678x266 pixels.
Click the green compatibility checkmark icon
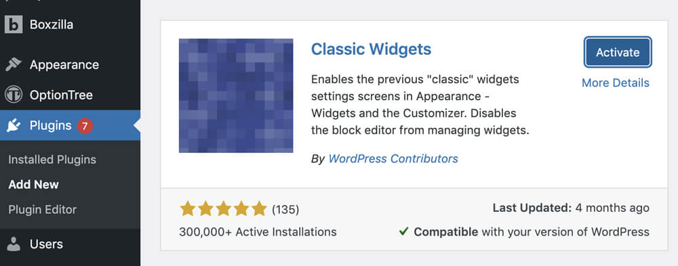(x=403, y=232)
